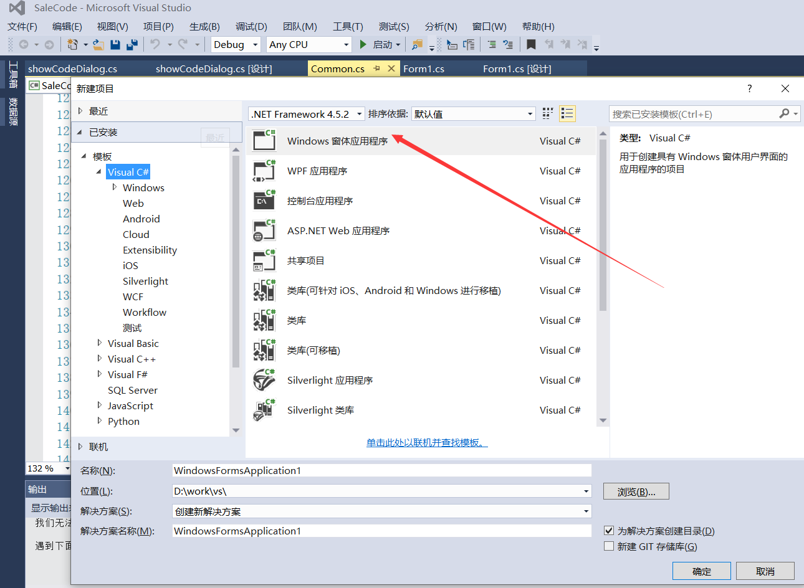Select the 控制台应用程序 template icon
Screen dimensions: 804x588
[x=264, y=201]
